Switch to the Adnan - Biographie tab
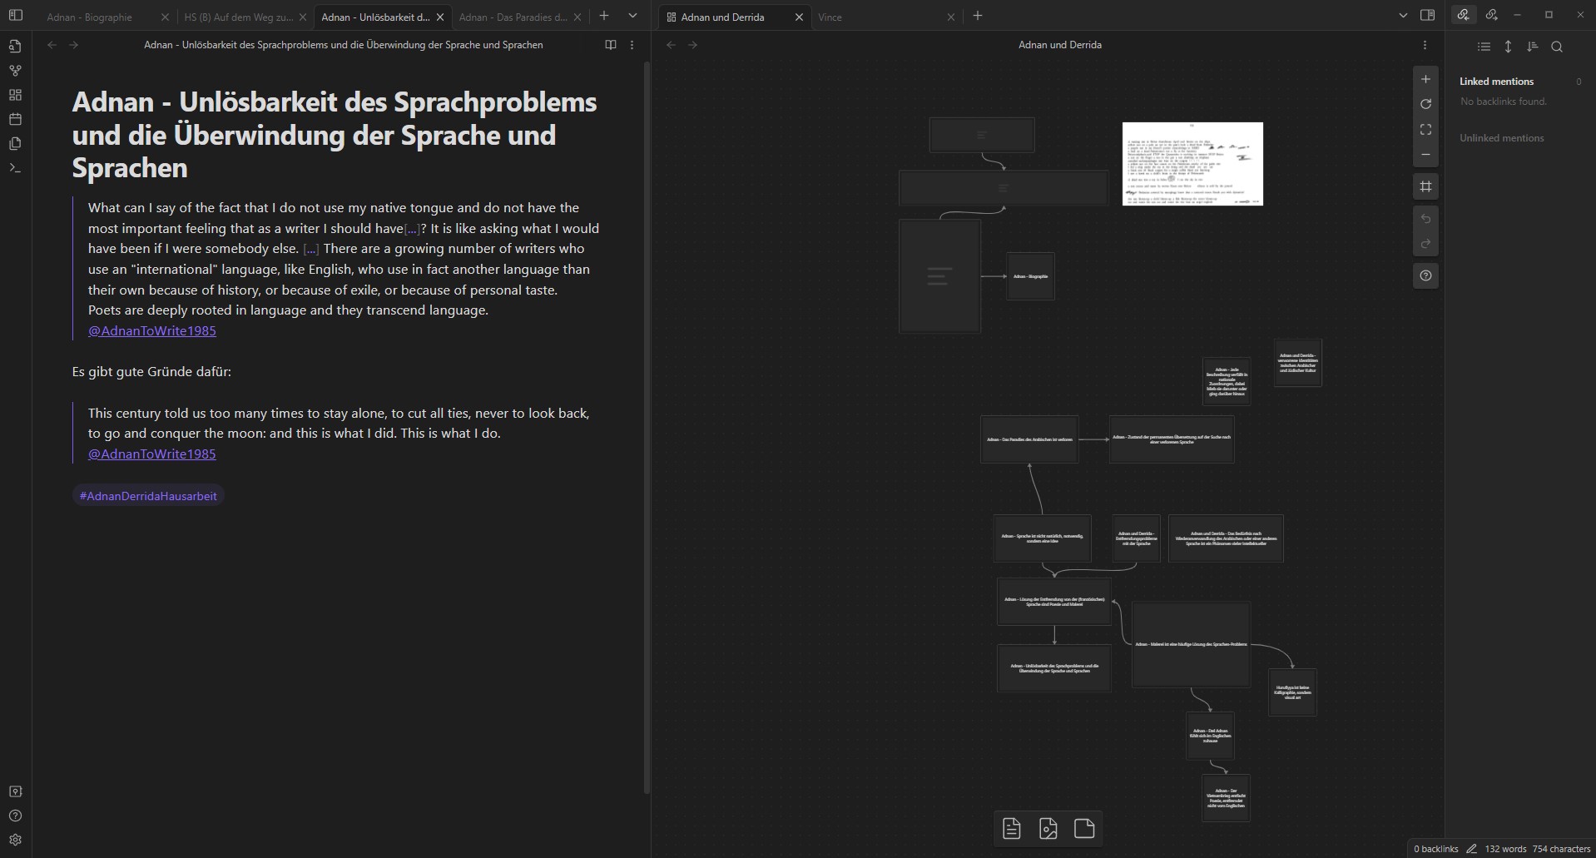1596x858 pixels. point(90,17)
